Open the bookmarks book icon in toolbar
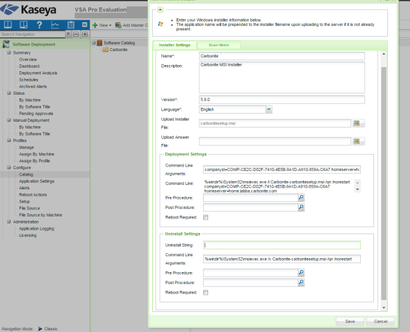Viewport: 410px width, 332px height. tap(23, 25)
